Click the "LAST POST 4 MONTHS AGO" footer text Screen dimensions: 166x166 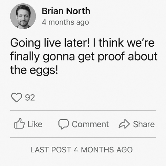81,150
